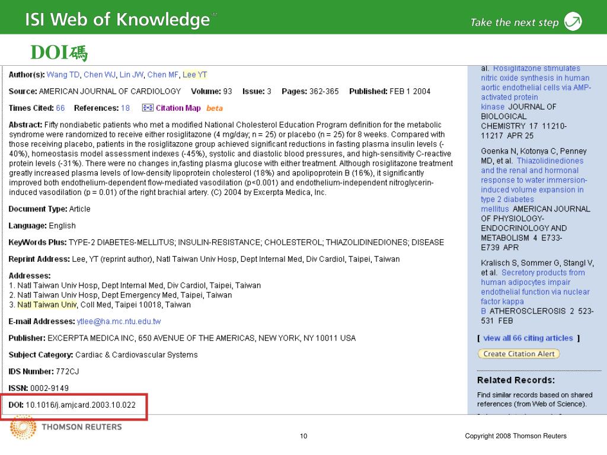
Task: Open Secretory products from human adipocytes article
Action: pyautogui.click(x=535, y=291)
